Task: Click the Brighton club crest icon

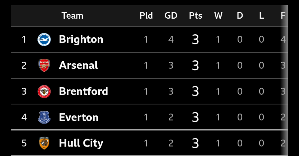Action: click(44, 39)
